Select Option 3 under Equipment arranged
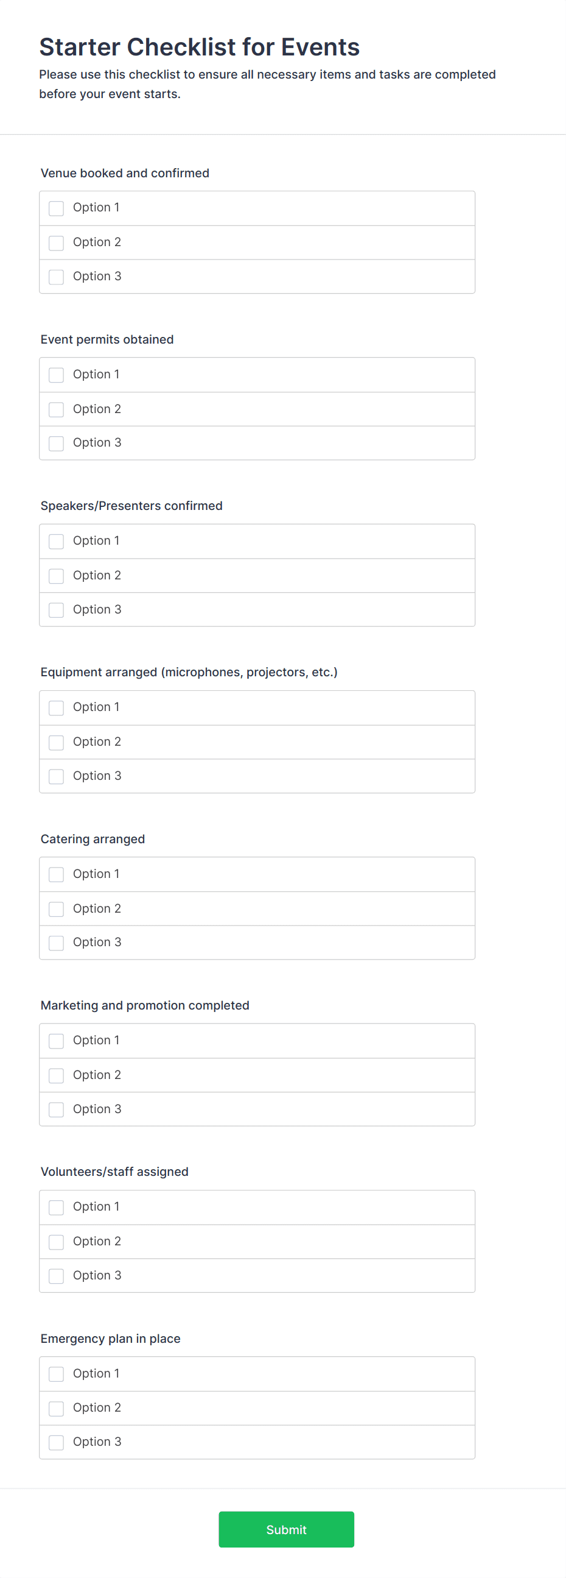566x1578 pixels. tap(56, 776)
